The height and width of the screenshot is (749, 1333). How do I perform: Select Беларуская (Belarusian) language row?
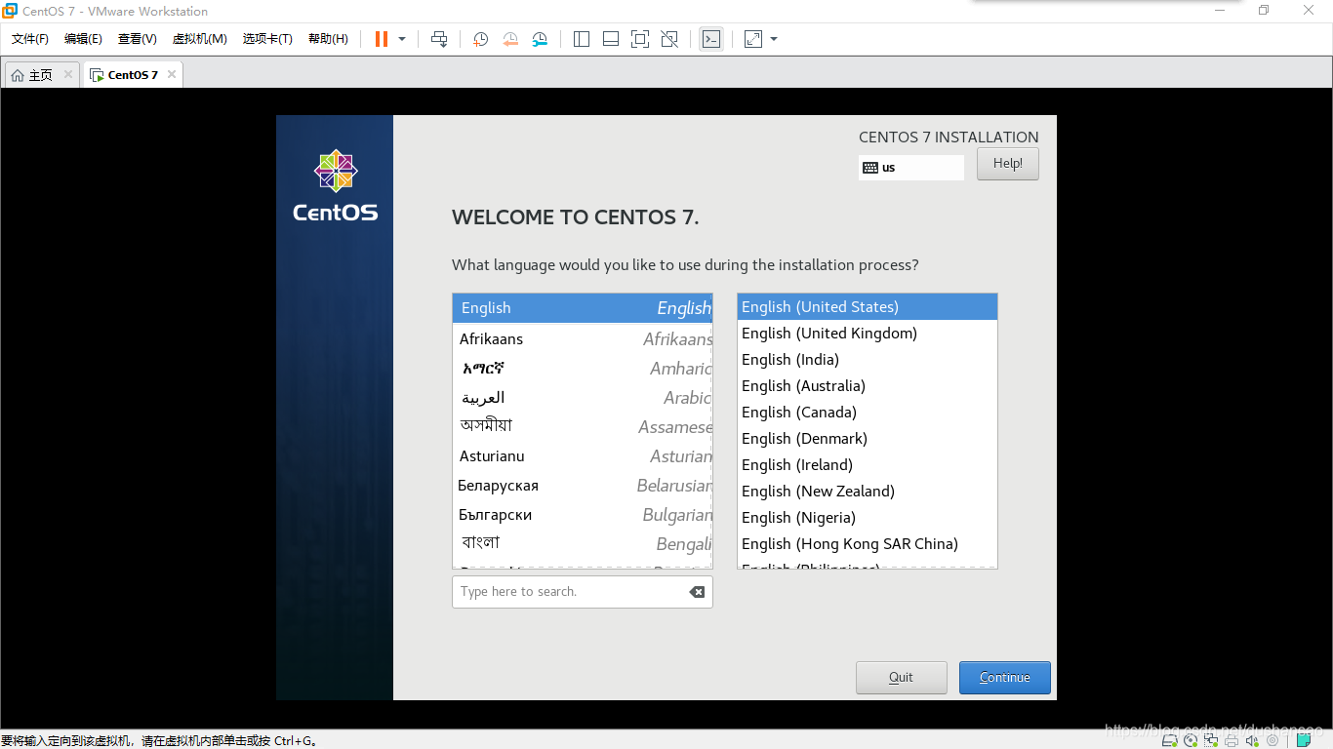[x=583, y=486]
